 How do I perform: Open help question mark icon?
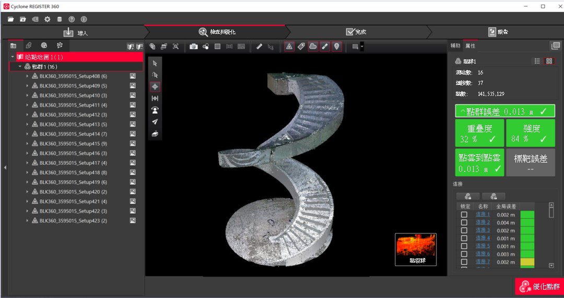pos(72,19)
